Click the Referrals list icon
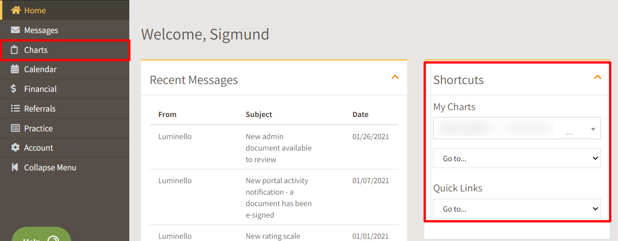The height and width of the screenshot is (241, 618). click(15, 109)
